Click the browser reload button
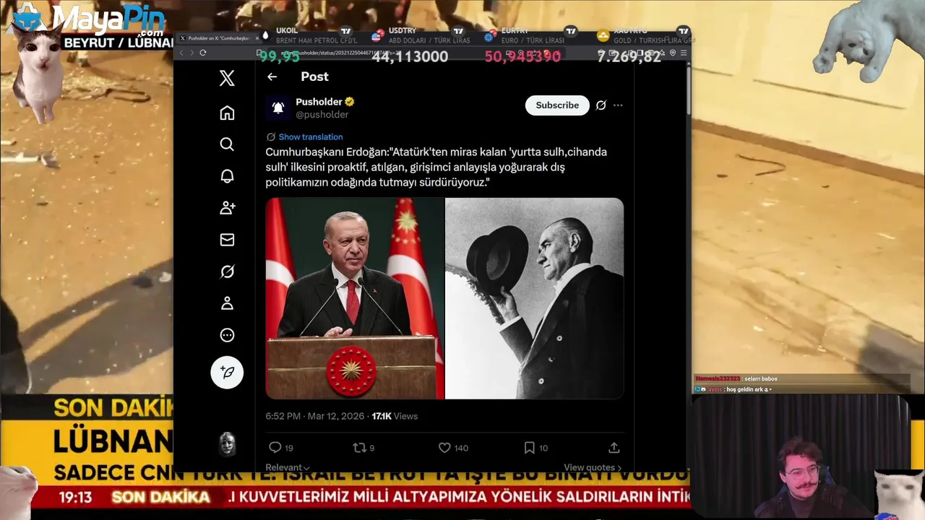 click(x=203, y=53)
